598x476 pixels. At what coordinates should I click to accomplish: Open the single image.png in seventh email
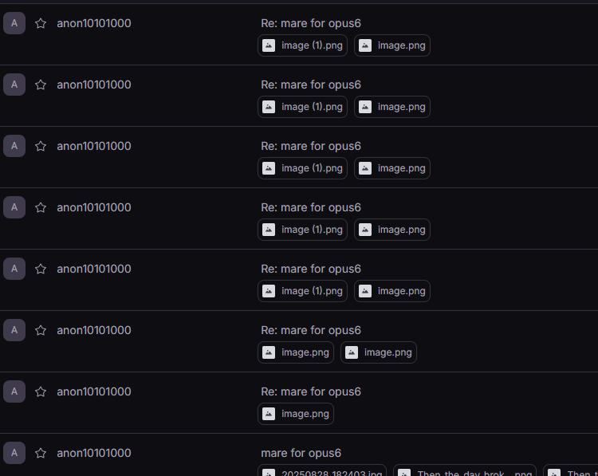(296, 414)
